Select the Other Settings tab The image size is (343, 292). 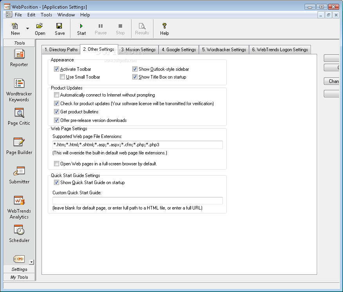click(x=99, y=49)
